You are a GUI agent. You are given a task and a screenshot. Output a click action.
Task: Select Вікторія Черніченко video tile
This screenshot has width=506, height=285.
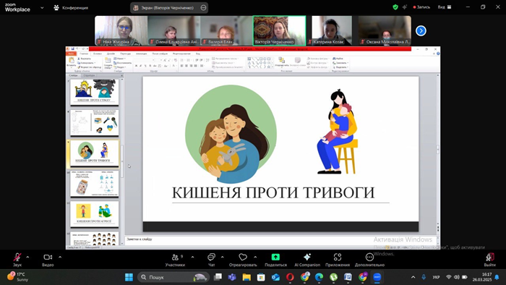pyautogui.click(x=279, y=30)
